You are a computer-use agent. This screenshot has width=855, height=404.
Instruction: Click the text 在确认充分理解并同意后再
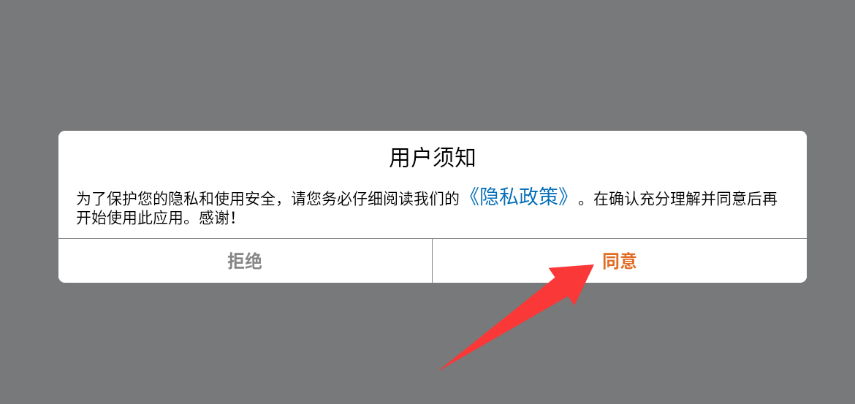pos(685,199)
